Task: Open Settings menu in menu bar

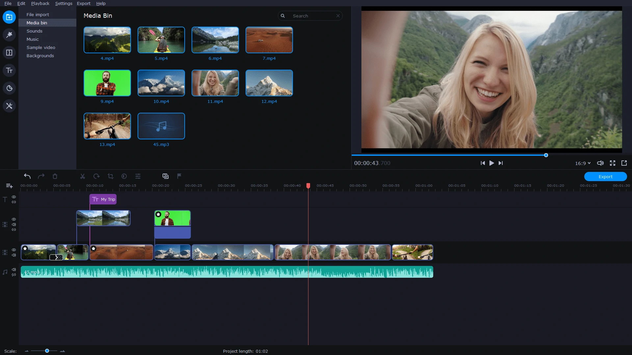Action: [x=64, y=4]
